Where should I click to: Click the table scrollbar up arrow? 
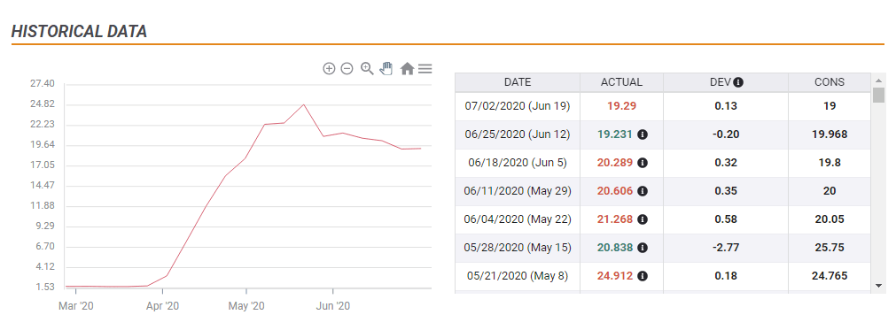(x=879, y=80)
